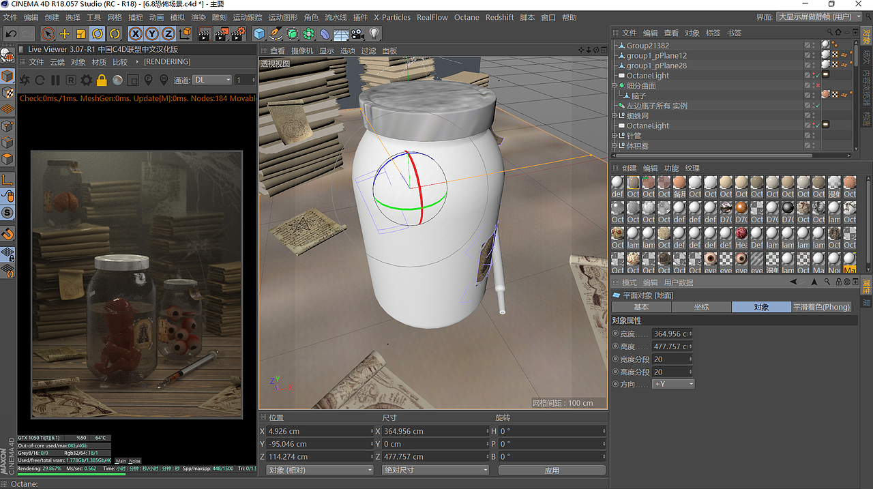Screen dimensions: 873x489
Task: Switch to the 基本 attribute tab
Action: tap(641, 307)
